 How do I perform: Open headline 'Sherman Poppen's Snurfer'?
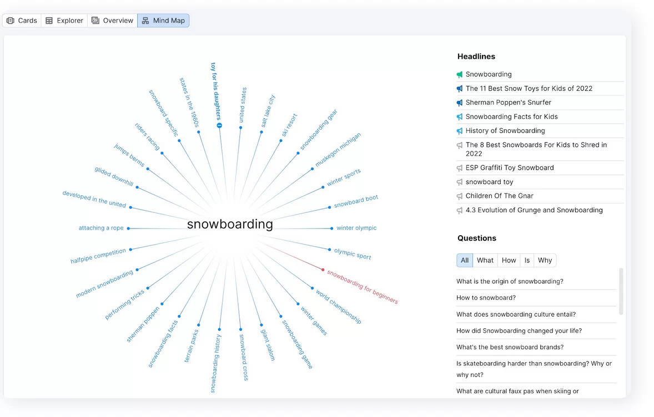509,103
